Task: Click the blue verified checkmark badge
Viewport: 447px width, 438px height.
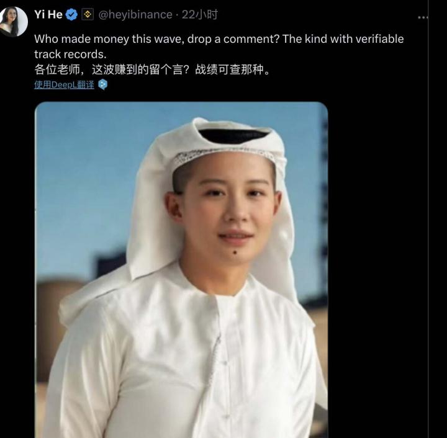Action: pyautogui.click(x=71, y=14)
